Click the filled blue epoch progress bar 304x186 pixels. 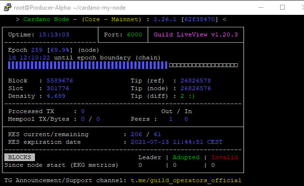tap(88, 65)
